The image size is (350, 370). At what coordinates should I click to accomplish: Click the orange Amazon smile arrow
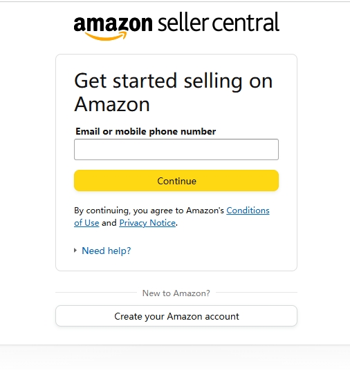click(x=106, y=36)
